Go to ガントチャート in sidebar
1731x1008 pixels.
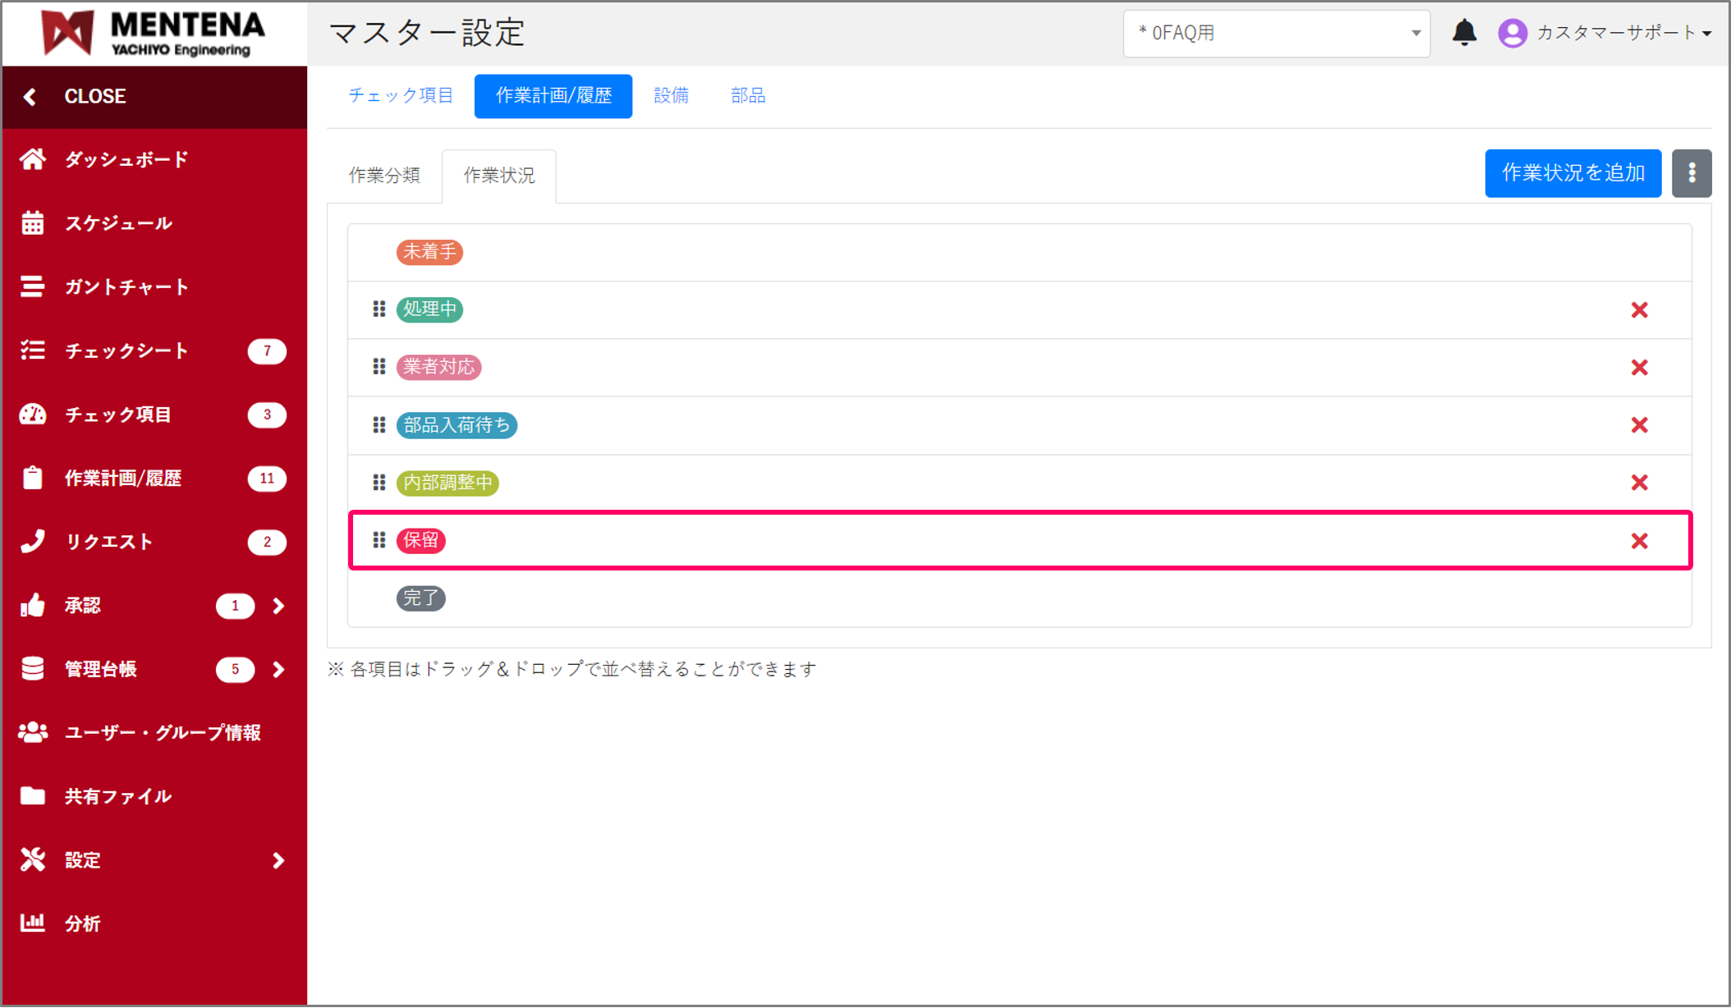[126, 287]
